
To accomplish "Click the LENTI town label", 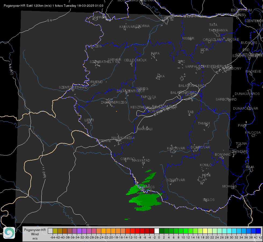I will [89, 120].
